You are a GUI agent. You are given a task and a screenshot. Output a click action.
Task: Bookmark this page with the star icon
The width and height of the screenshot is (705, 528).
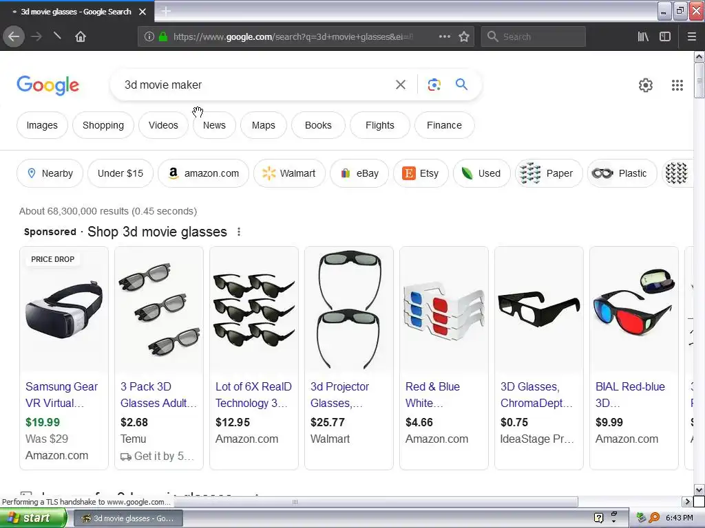tap(464, 37)
